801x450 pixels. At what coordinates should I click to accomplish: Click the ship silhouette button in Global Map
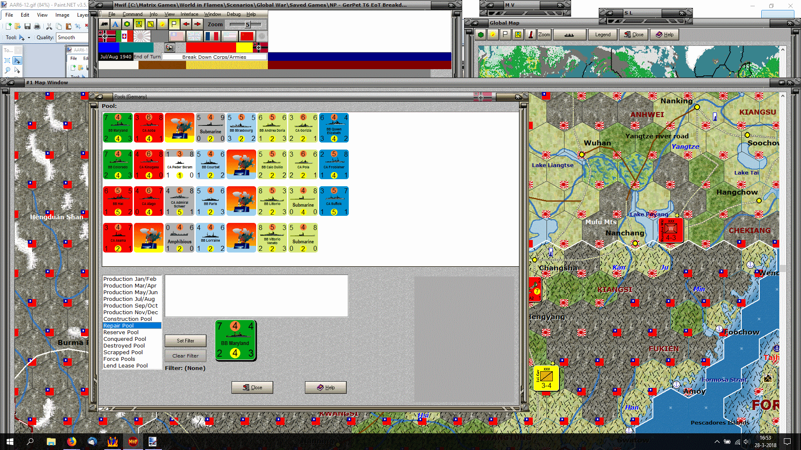pyautogui.click(x=569, y=35)
